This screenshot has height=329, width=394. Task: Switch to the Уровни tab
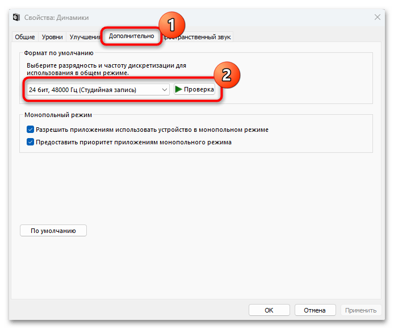pos(52,37)
